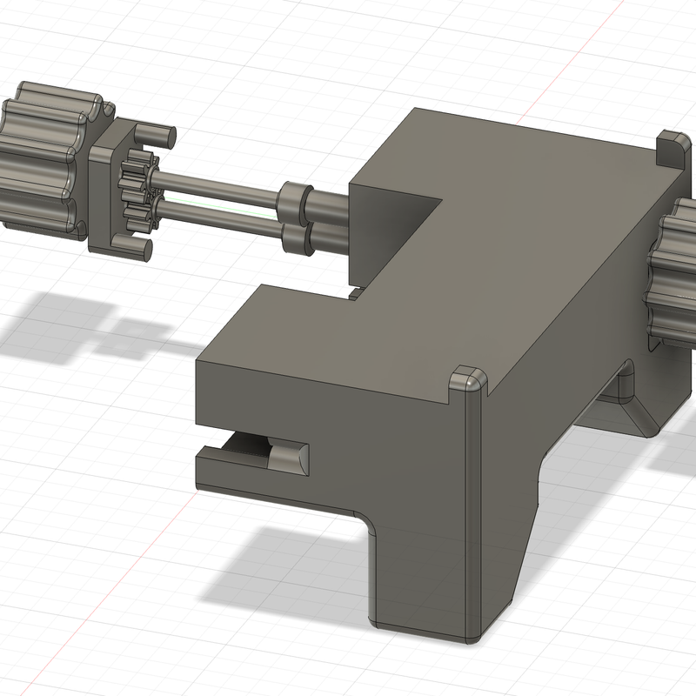Viewport: 696px width, 696px height.
Task: Select the lower pin on the gear mounting plate
Action: click(x=132, y=246)
